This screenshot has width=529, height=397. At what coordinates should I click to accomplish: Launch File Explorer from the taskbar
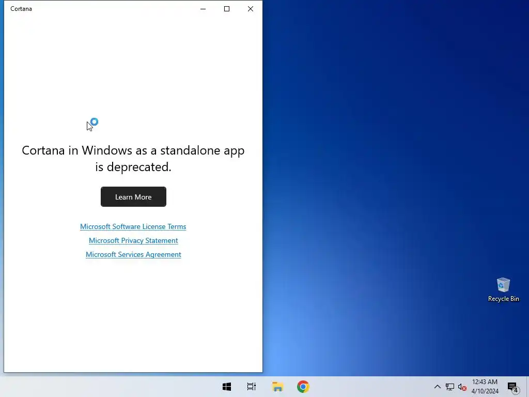tap(277, 387)
